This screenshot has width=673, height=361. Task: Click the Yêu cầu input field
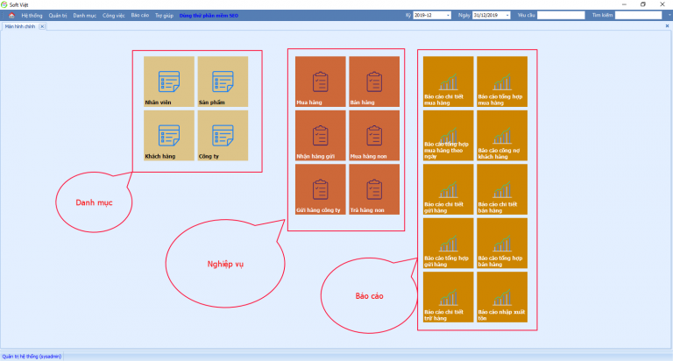561,16
